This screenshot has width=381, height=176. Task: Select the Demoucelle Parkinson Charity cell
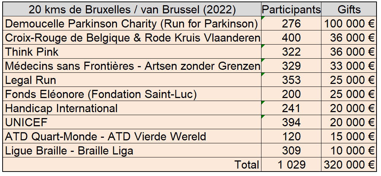point(132,24)
